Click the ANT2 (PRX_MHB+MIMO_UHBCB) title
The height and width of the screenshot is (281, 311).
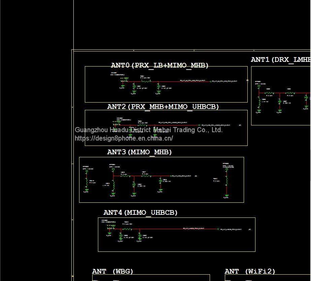163,107
